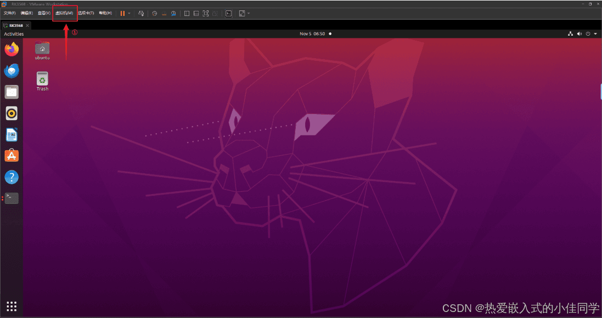Click the stretch guest display icon
Image resolution: width=602 pixels, height=318 pixels.
pos(242,13)
